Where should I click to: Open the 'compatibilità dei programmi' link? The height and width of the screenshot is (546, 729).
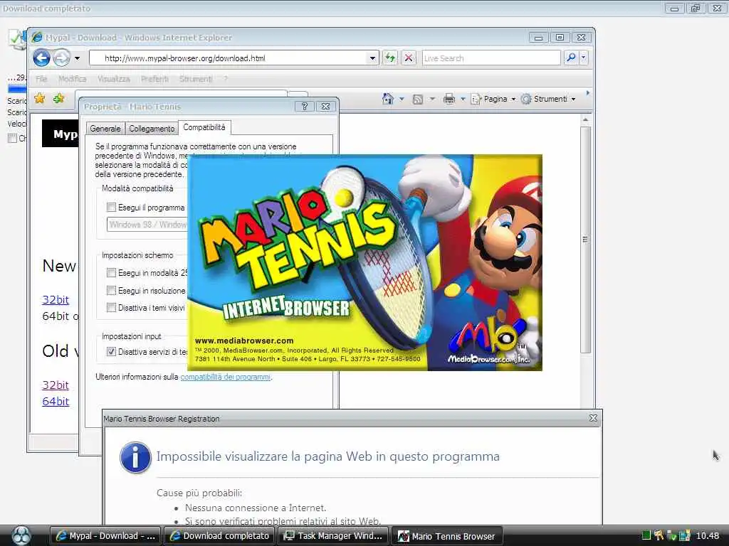tap(226, 377)
